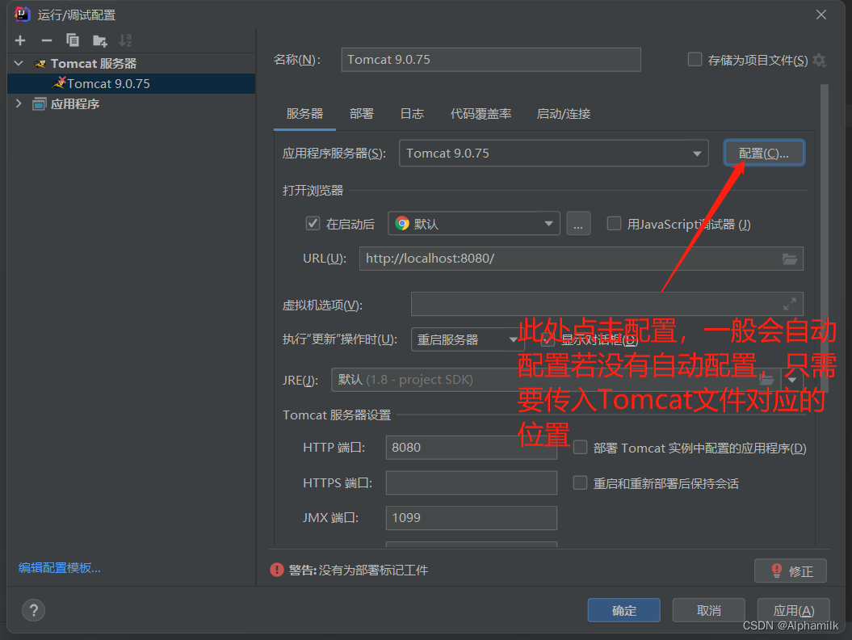
Task: Remove the selected configuration with minus icon
Action: pyautogui.click(x=47, y=40)
